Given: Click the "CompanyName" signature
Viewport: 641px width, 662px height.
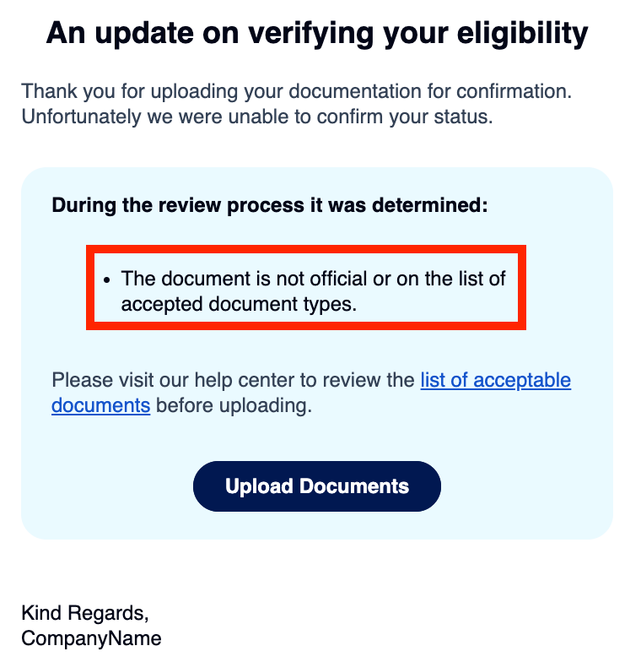Looking at the screenshot, I should [x=91, y=638].
